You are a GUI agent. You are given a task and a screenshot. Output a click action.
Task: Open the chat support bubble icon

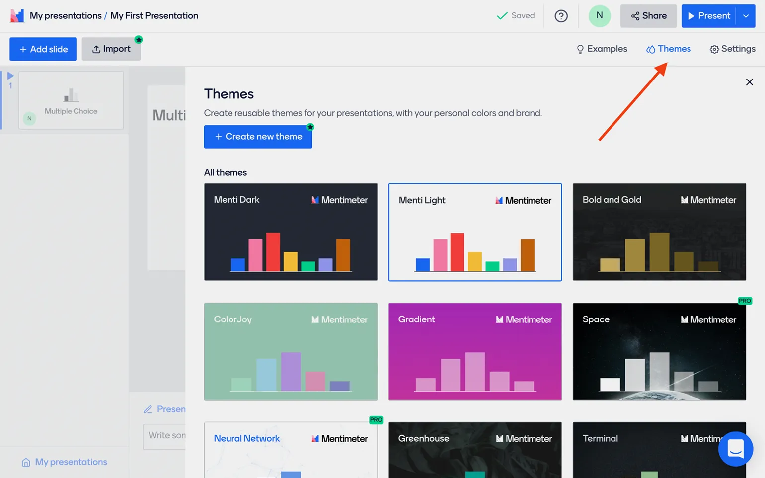click(735, 449)
